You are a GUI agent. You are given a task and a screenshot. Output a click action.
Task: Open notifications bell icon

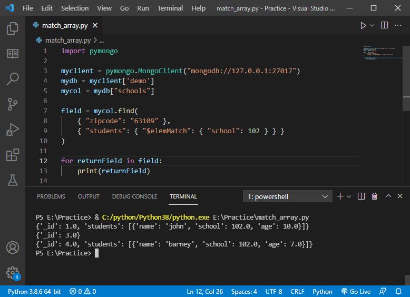point(398,292)
